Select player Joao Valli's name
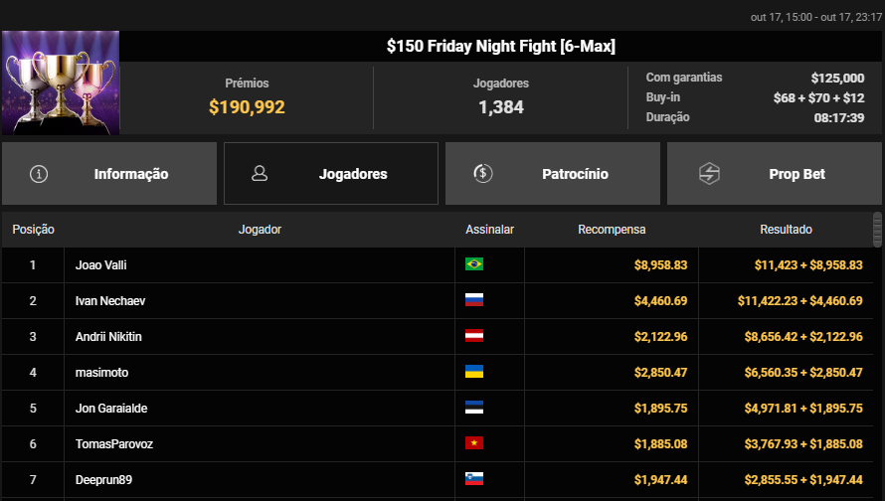This screenshot has width=885, height=501. (x=101, y=265)
